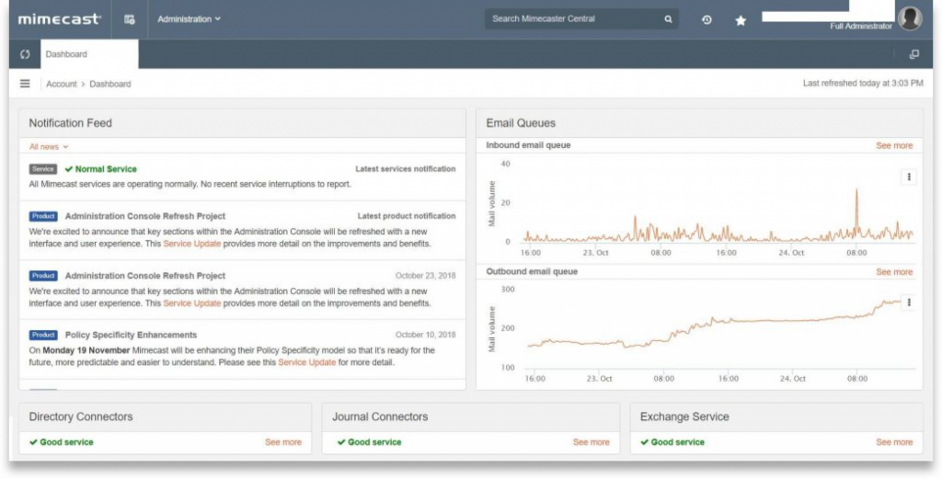Click the refresh icon left of Dashboard tab
This screenshot has width=942, height=479.
pos(25,54)
